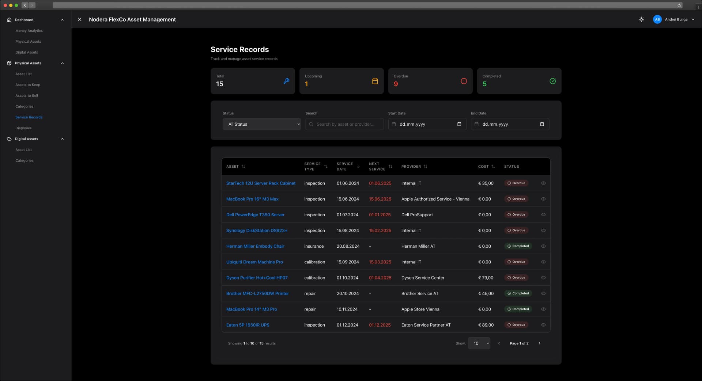Sort table by Next Service column
The width and height of the screenshot is (702, 381).
390,167
